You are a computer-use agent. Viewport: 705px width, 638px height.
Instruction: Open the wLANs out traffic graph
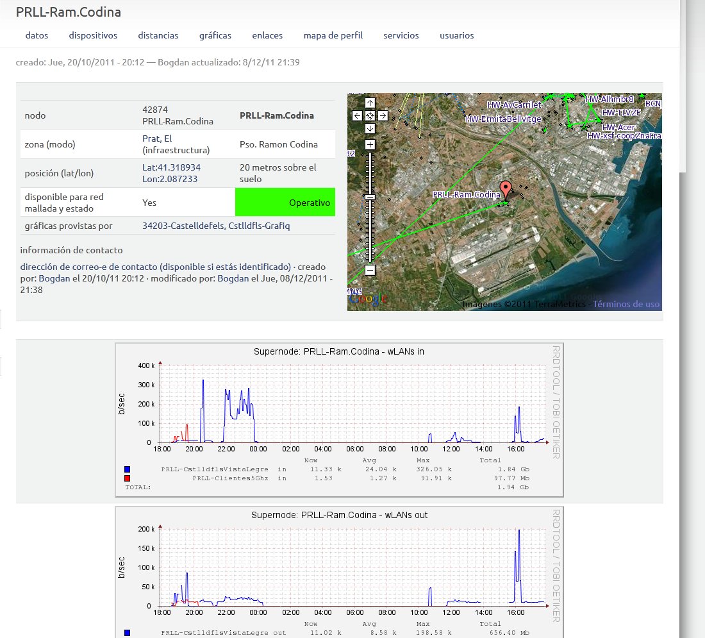(340, 573)
